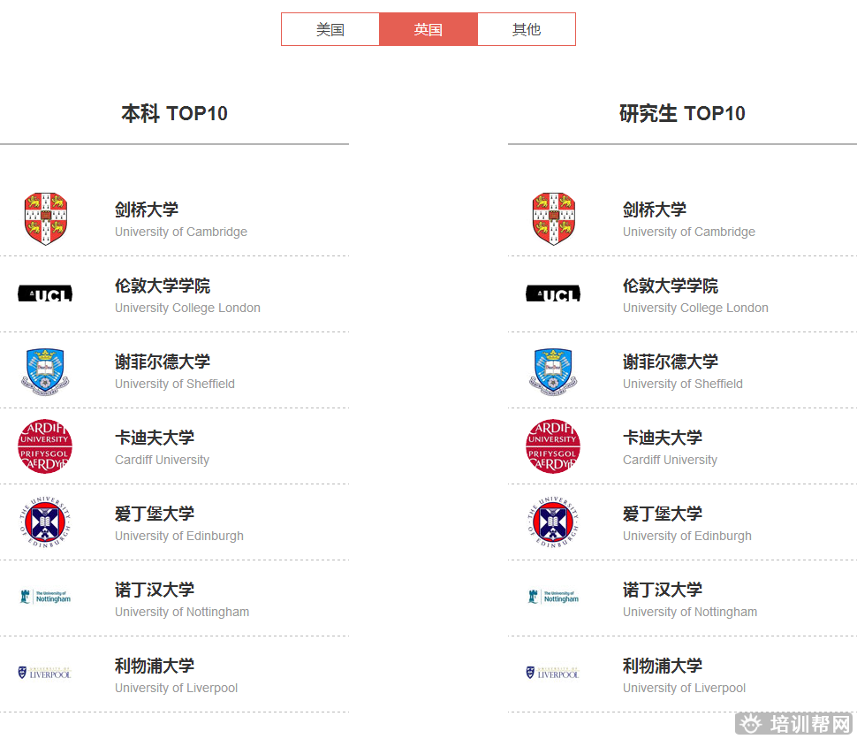The width and height of the screenshot is (857, 739).
Task: Click the 研究生 TOP10 heading
Action: click(682, 113)
